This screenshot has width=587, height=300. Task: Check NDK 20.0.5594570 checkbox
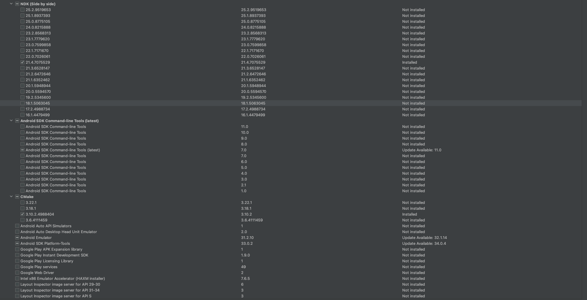coord(22,91)
